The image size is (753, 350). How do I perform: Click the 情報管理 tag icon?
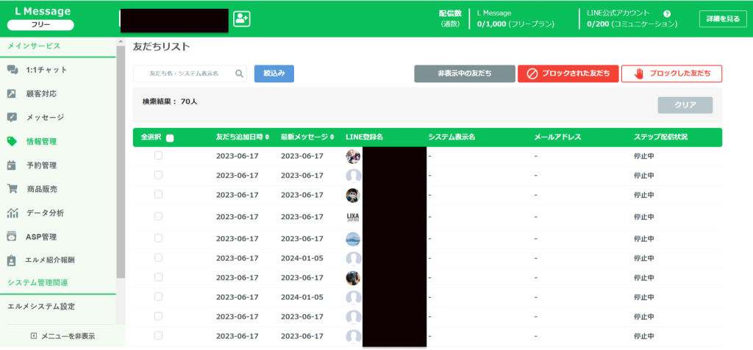(x=13, y=141)
